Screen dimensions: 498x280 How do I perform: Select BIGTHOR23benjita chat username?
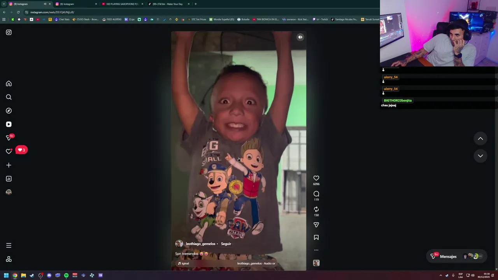click(398, 100)
